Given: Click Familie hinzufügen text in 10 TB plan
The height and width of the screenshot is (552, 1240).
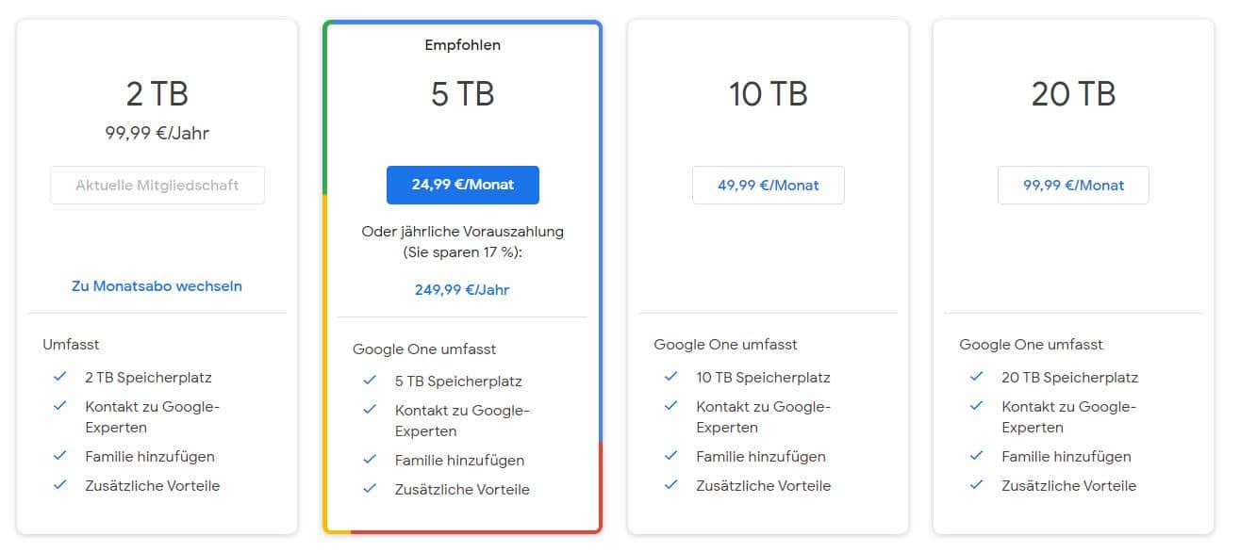Looking at the screenshot, I should pyautogui.click(x=760, y=456).
